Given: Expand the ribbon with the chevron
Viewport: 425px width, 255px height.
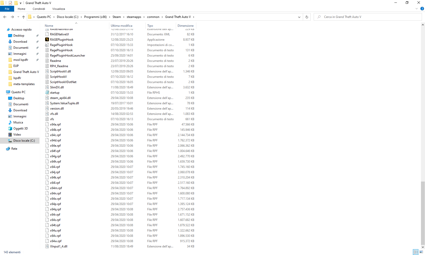Looking at the screenshot, I should [x=417, y=9].
